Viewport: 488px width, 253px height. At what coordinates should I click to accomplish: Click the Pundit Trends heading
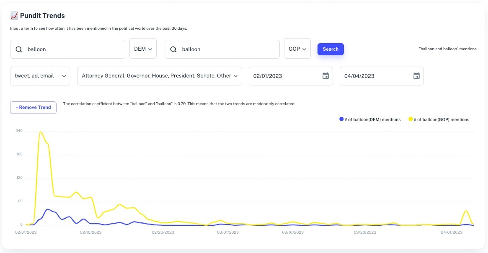(x=42, y=15)
